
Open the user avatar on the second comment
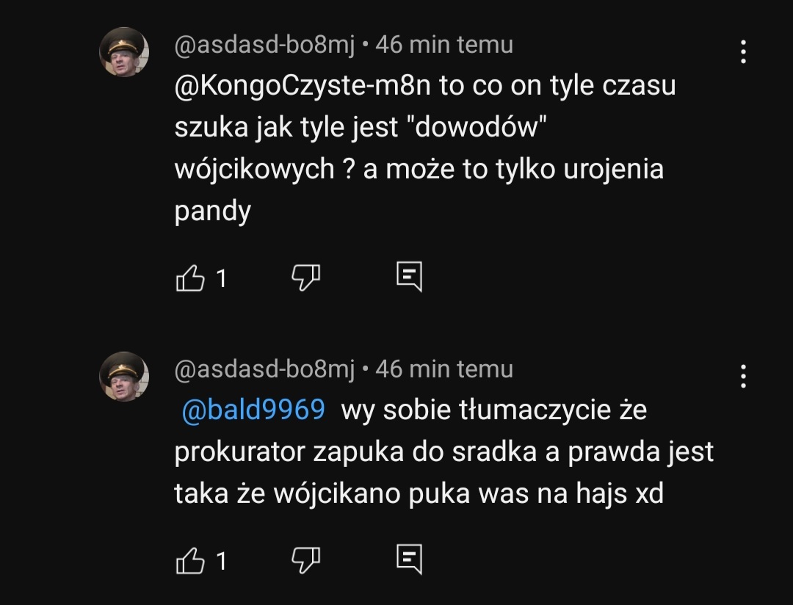pos(124,376)
